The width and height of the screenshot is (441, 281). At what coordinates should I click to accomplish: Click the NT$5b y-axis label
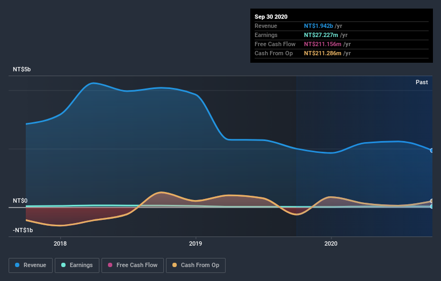tap(21, 69)
